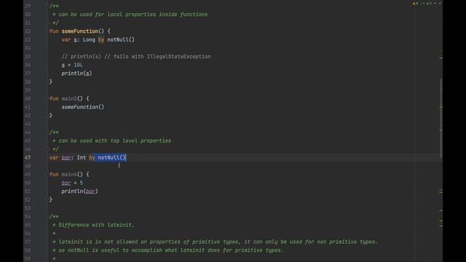
Task: Click the comment line starting 'lateinit is in not allowed'
Action: click(x=218, y=242)
